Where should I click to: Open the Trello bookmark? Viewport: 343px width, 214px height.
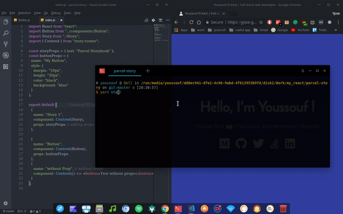pos(319,30)
